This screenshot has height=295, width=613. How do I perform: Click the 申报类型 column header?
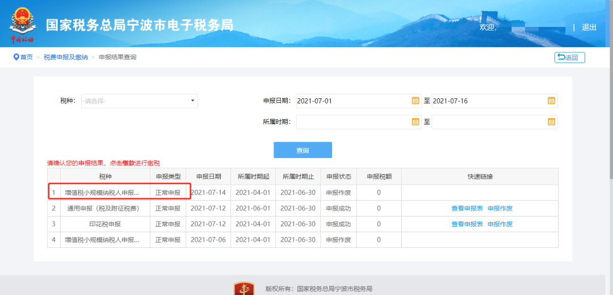point(168,176)
